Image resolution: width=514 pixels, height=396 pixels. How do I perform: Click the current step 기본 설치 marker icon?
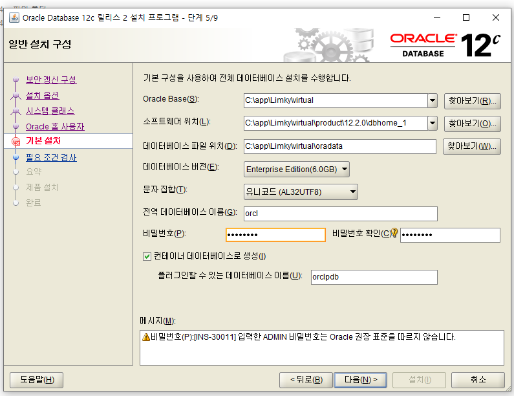click(x=16, y=142)
